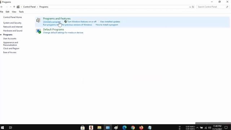Open the clock and date in taskbar

(x=217, y=127)
